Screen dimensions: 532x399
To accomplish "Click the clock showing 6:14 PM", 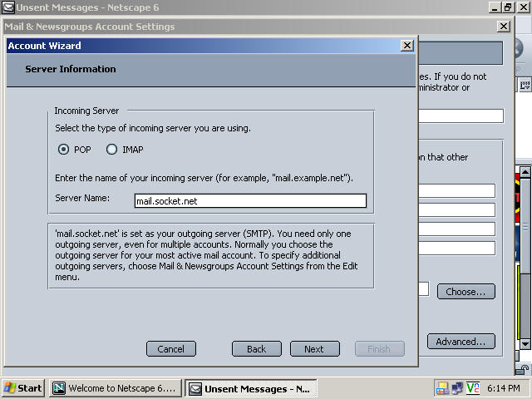I will (x=504, y=388).
